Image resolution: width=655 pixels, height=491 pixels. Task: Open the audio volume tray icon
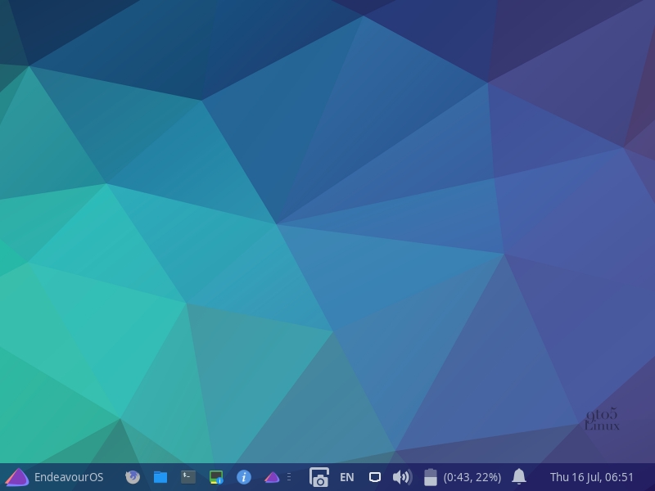pos(401,476)
